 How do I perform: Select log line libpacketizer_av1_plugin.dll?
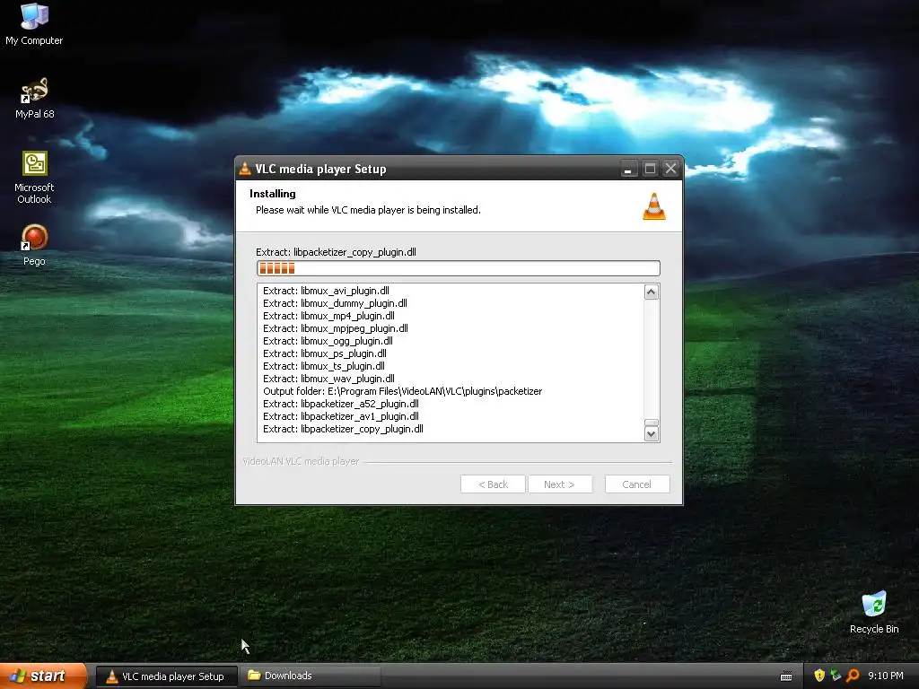pos(340,416)
